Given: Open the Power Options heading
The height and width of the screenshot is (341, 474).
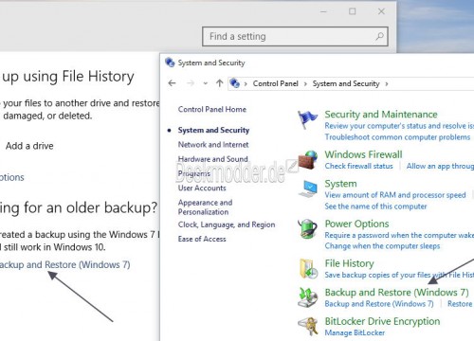Looking at the screenshot, I should pyautogui.click(x=356, y=224).
